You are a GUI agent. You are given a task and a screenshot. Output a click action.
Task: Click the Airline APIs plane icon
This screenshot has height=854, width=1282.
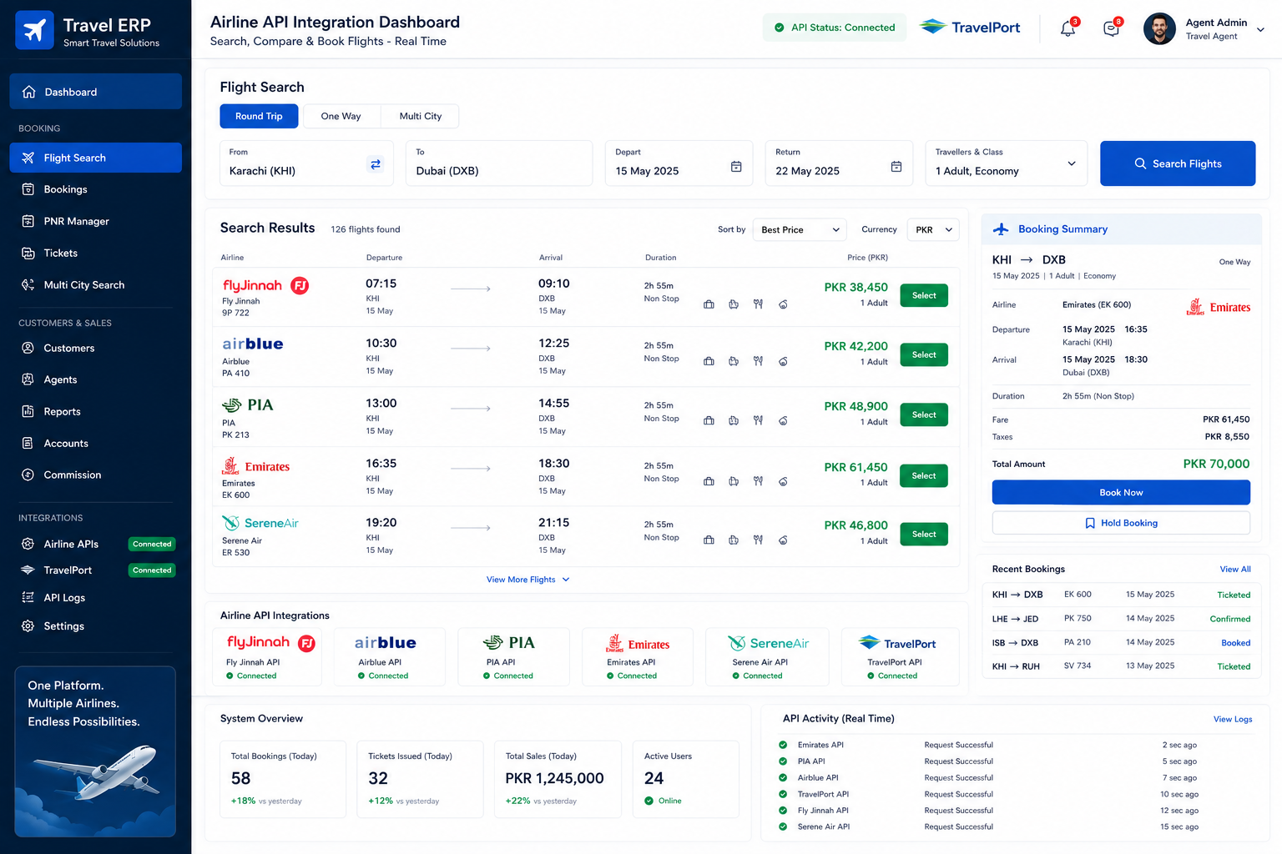[x=28, y=544]
